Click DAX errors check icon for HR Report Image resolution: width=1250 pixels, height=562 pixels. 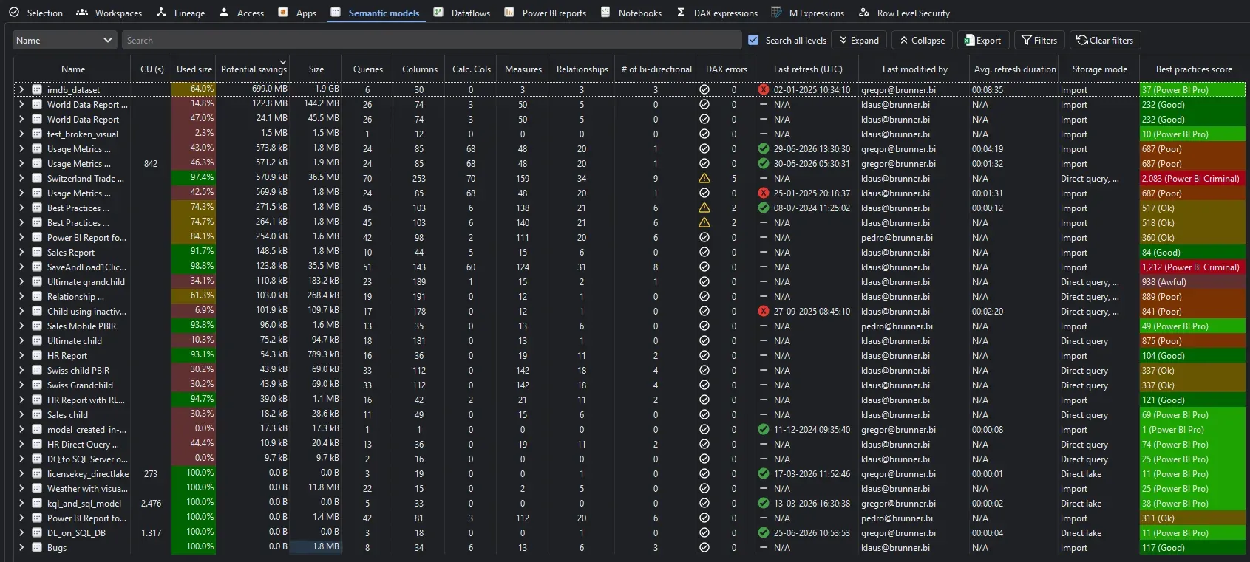[x=704, y=355]
